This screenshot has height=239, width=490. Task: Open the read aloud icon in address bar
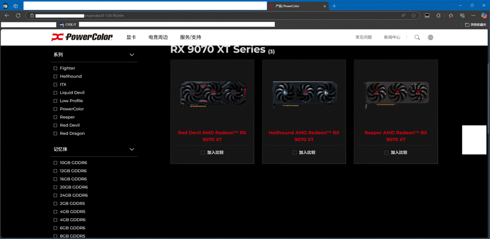(x=403, y=15)
